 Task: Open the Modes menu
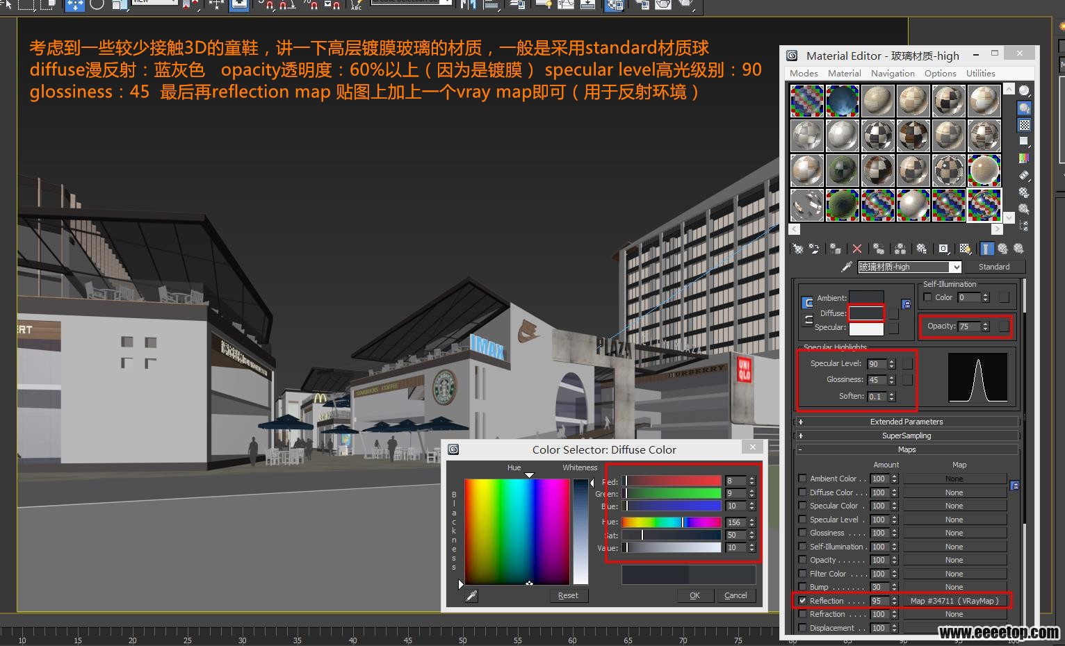coord(804,73)
